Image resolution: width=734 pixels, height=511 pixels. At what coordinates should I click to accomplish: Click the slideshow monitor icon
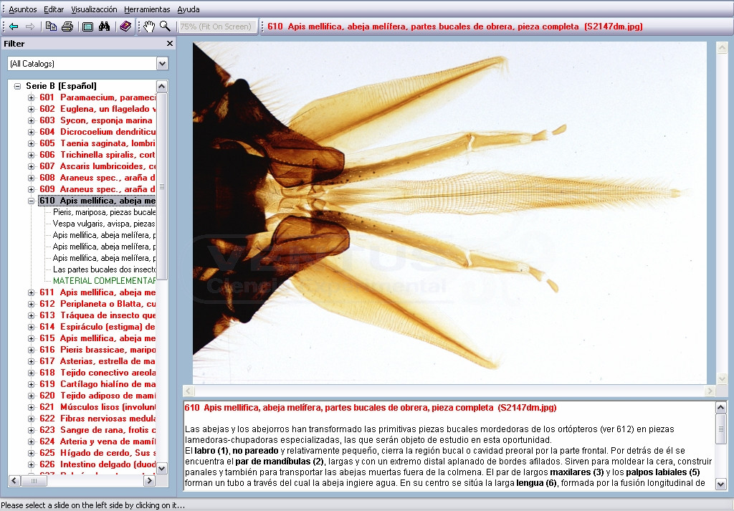pyautogui.click(x=87, y=27)
